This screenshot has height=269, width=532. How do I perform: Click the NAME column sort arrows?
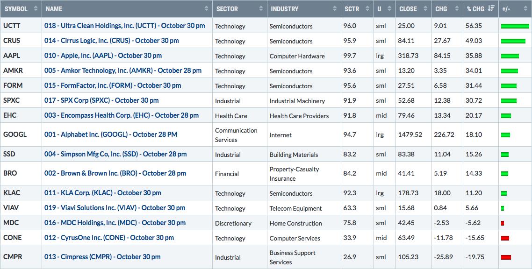click(x=206, y=9)
